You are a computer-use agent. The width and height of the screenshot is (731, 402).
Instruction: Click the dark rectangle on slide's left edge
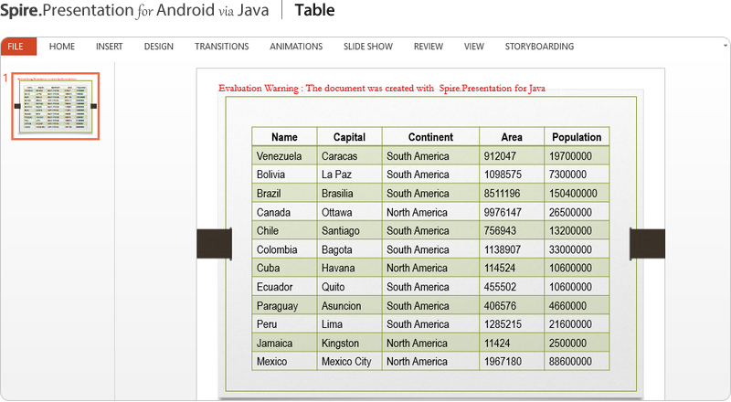[x=214, y=244]
